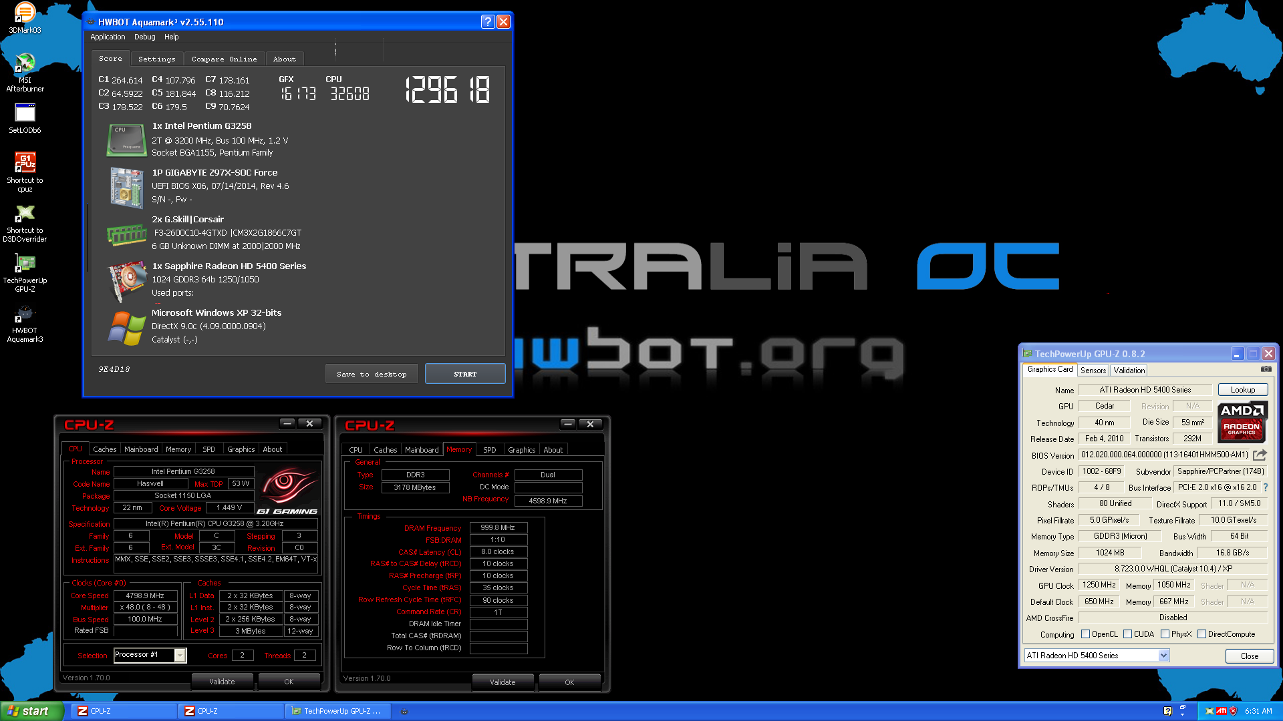Click the AMD Radeon Graphics logo
Viewport: 1283px width, 721px height.
click(1242, 422)
